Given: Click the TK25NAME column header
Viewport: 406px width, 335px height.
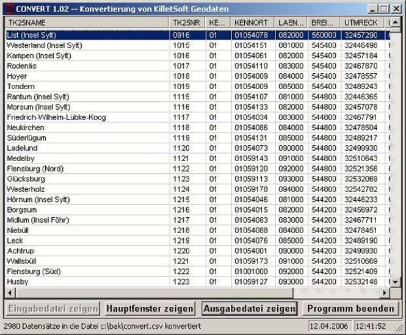Looking at the screenshot, I should click(x=87, y=23).
